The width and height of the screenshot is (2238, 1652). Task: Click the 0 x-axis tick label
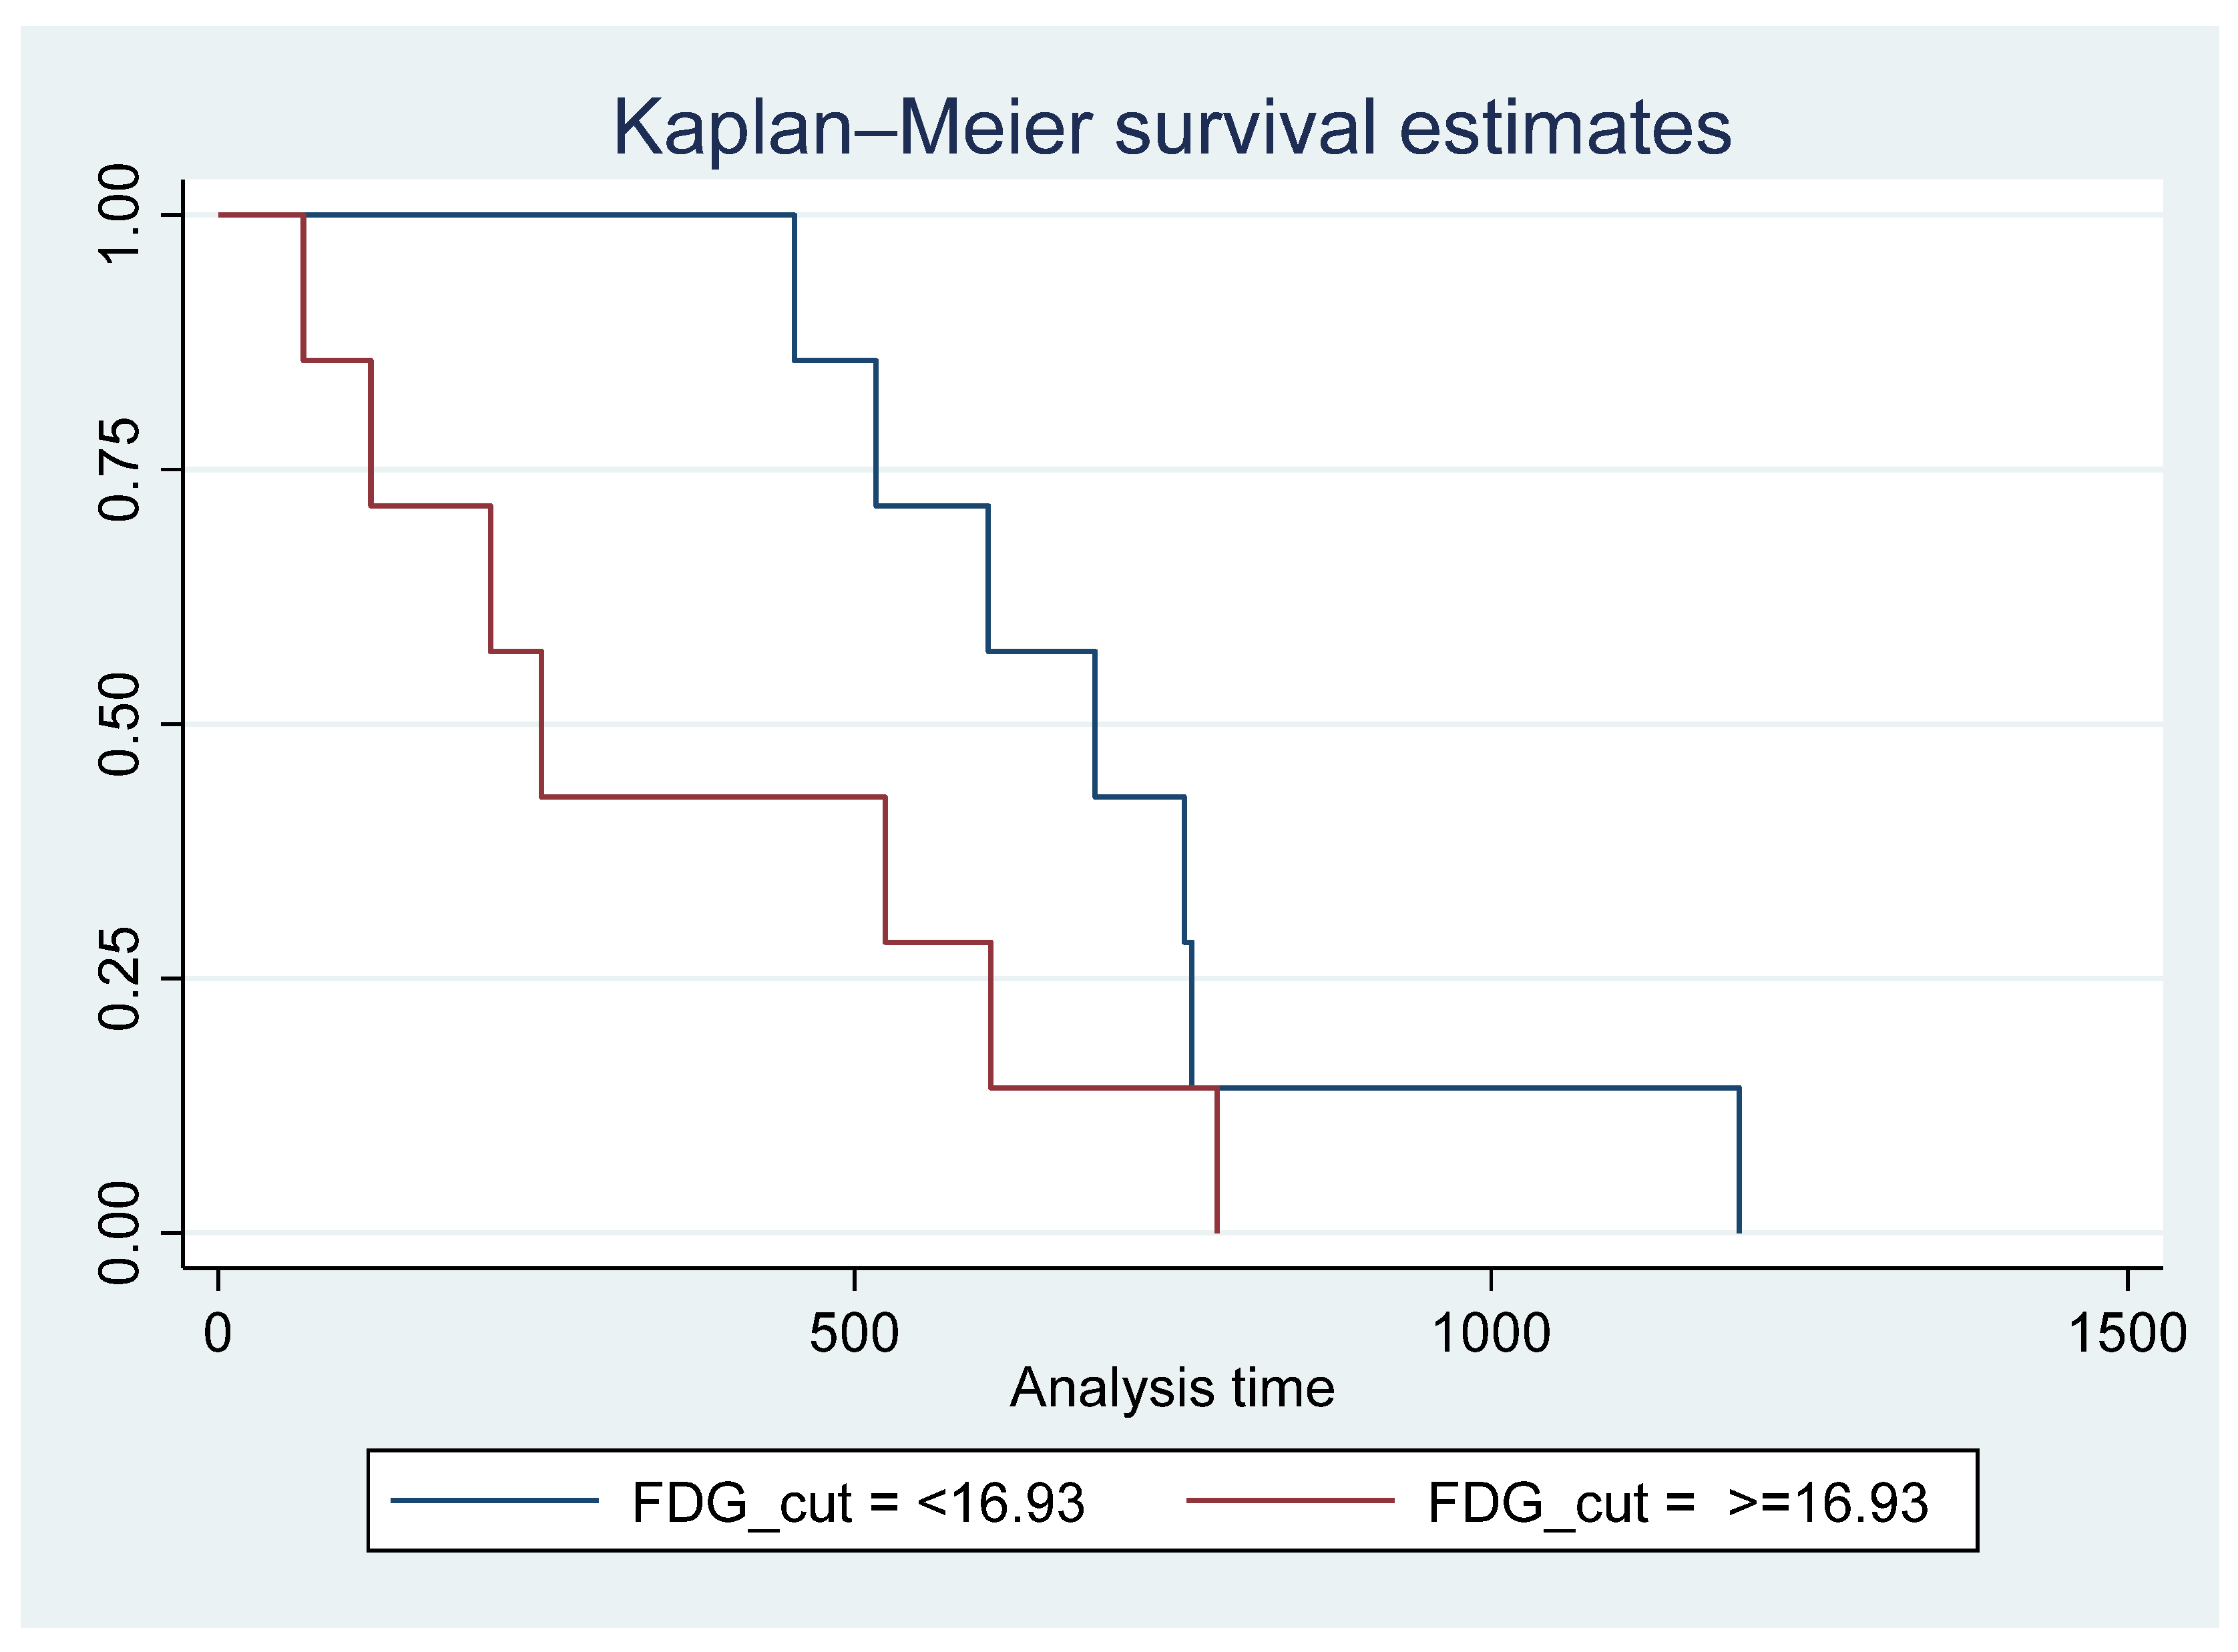coord(218,1334)
